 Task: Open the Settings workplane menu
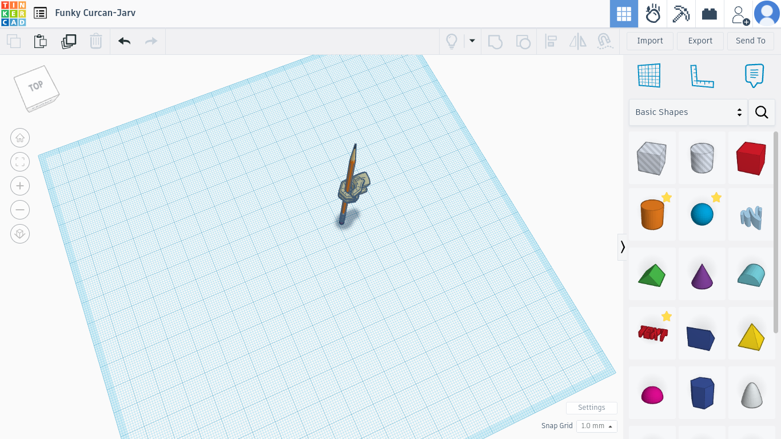click(x=592, y=408)
